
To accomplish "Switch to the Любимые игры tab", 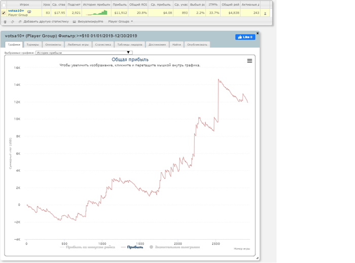I will [x=78, y=45].
